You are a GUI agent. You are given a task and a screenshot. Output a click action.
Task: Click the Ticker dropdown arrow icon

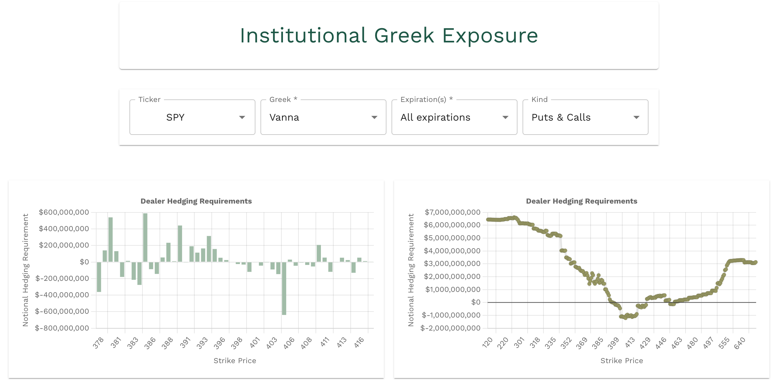pos(242,117)
